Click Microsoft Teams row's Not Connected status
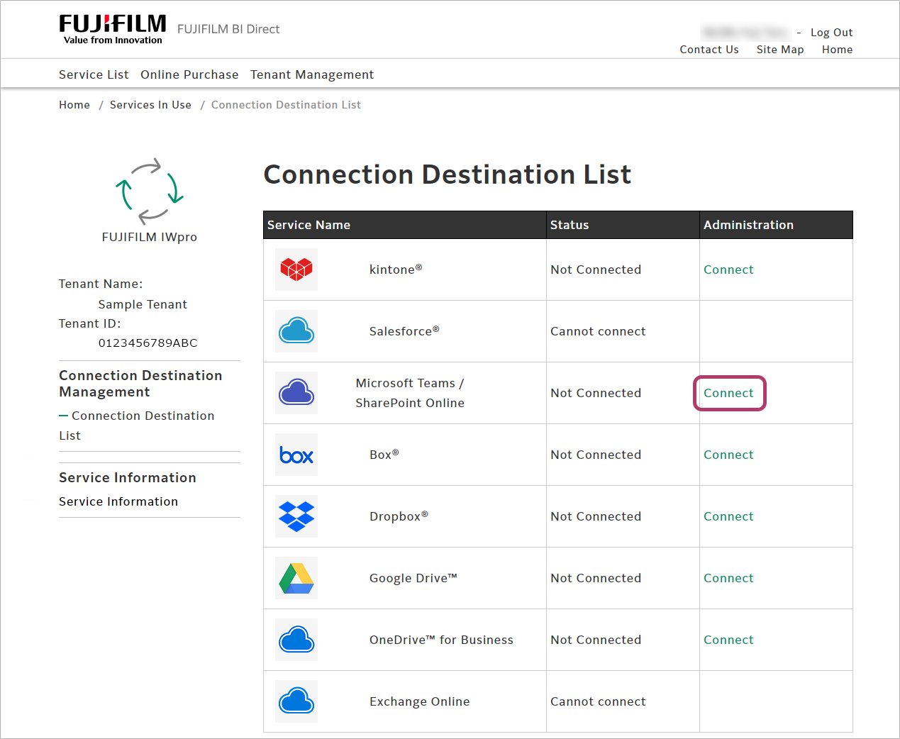Viewport: 900px width, 739px height. (596, 393)
